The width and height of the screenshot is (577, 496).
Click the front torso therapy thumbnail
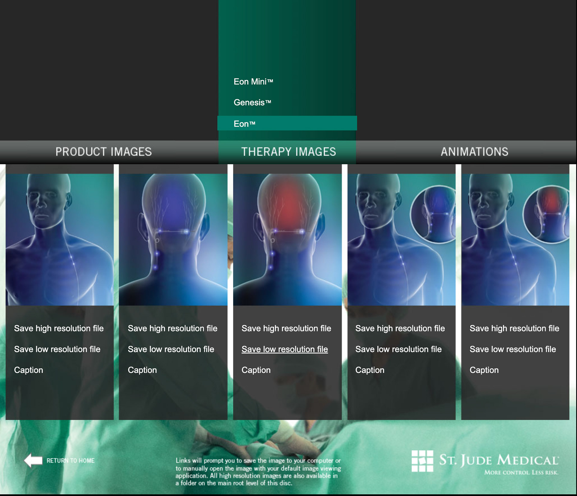(60, 239)
